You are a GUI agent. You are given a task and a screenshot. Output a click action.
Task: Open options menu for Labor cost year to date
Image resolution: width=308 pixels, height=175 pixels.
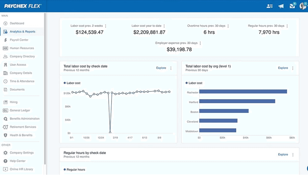pyautogui.click(x=164, y=26)
